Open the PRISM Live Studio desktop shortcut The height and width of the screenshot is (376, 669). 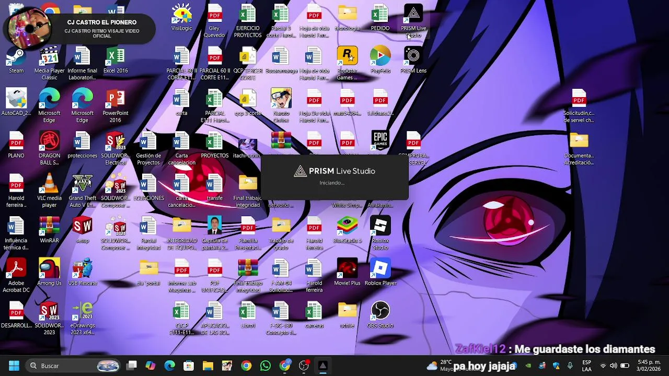tap(413, 21)
